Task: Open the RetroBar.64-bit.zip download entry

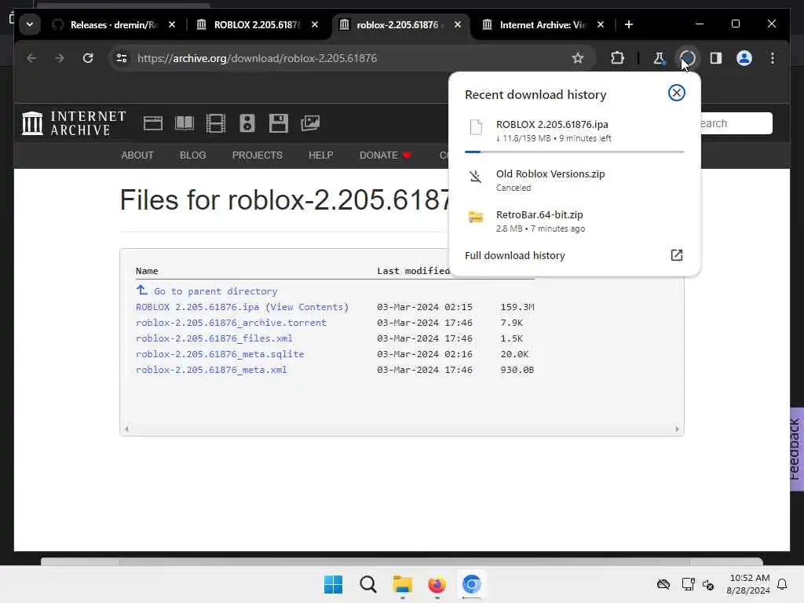Action: 574,221
